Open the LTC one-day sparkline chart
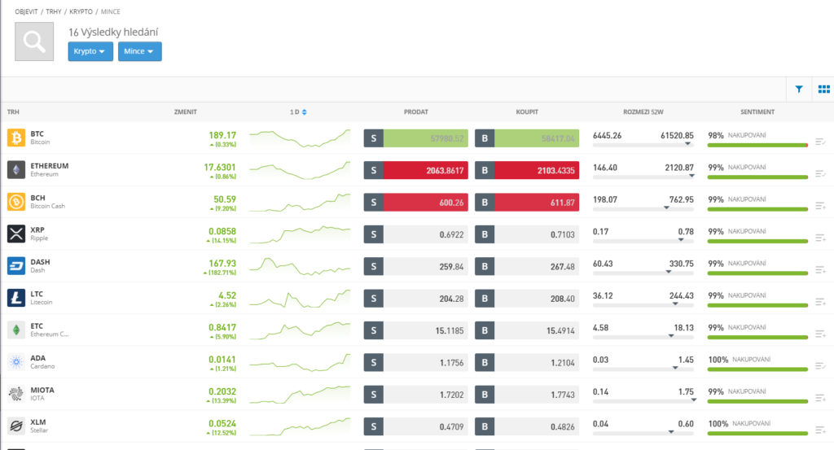 coord(300,299)
